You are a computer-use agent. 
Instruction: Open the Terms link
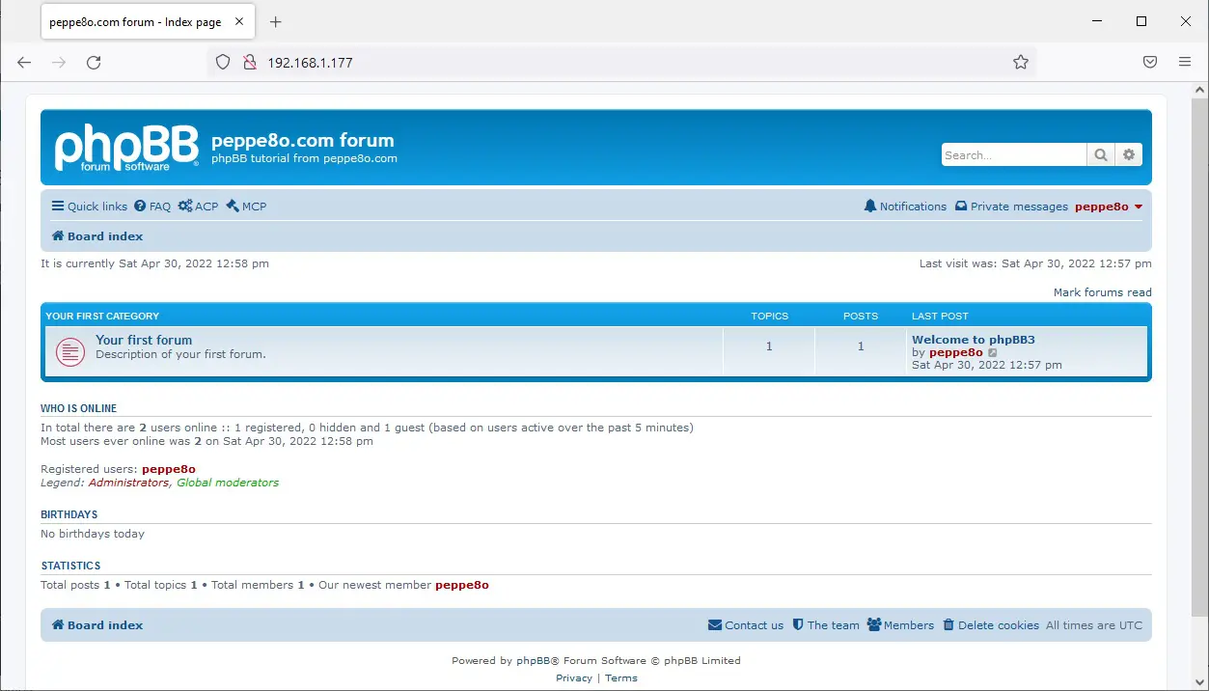pyautogui.click(x=621, y=678)
